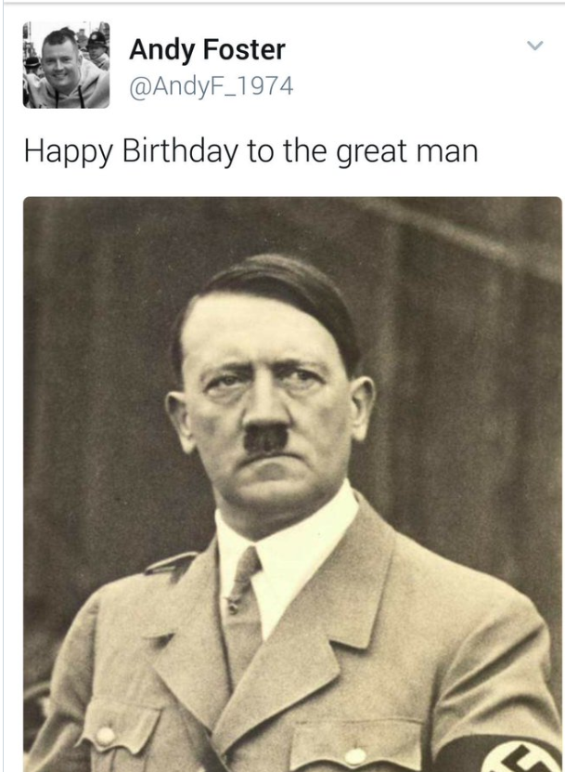Expand the attached sepia portrait photo
The image size is (565, 772).
pos(292,484)
